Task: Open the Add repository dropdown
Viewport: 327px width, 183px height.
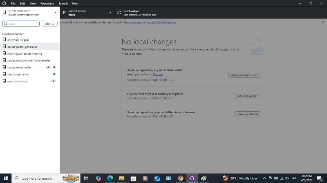Action: tap(49, 24)
